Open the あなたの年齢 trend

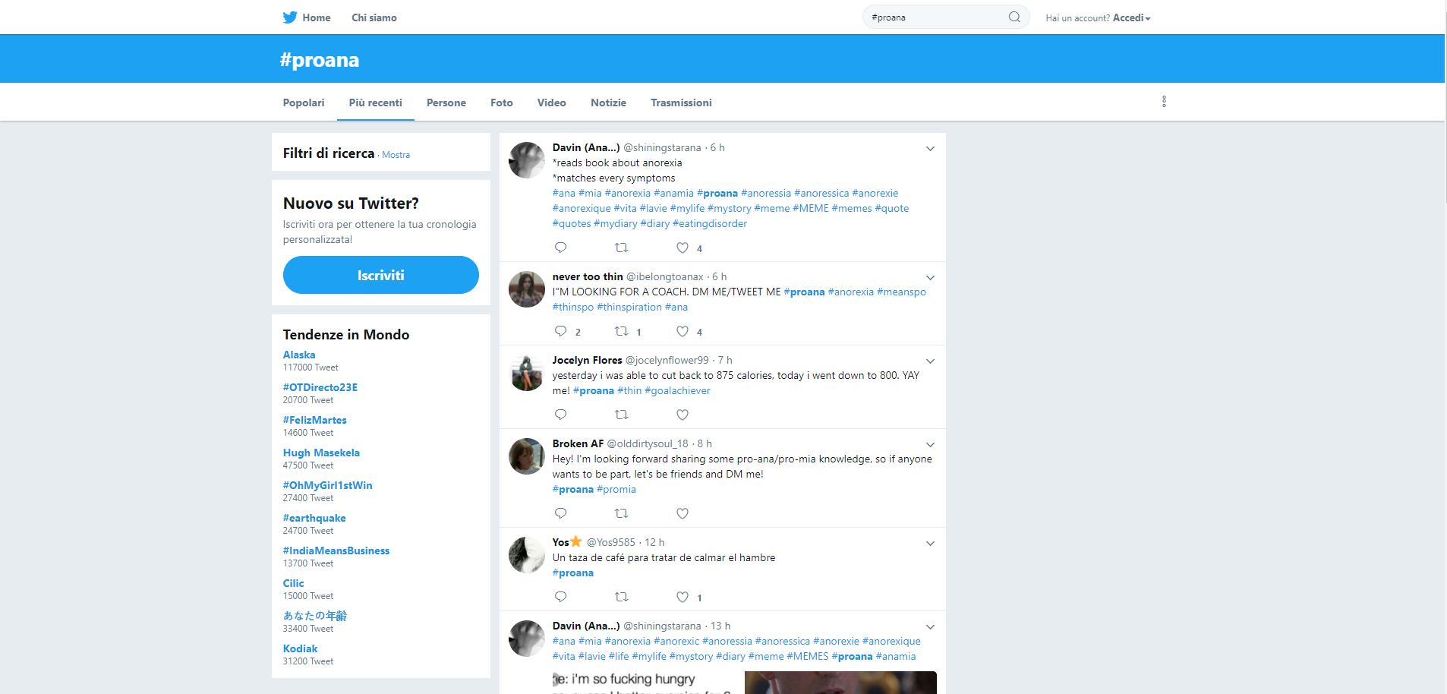click(315, 616)
